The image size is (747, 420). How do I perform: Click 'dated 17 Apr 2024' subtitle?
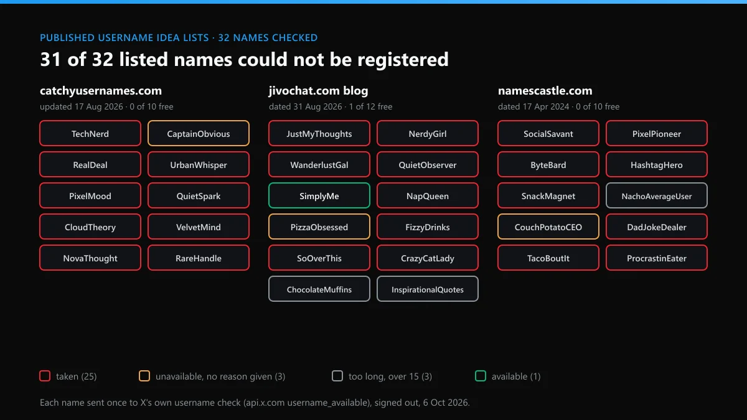pyautogui.click(x=533, y=106)
